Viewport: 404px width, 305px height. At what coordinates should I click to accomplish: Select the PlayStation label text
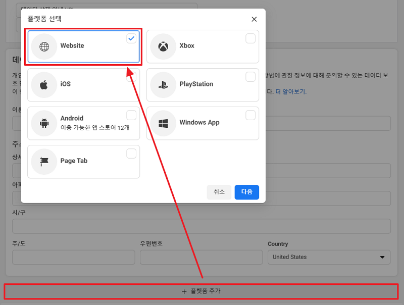click(x=196, y=84)
